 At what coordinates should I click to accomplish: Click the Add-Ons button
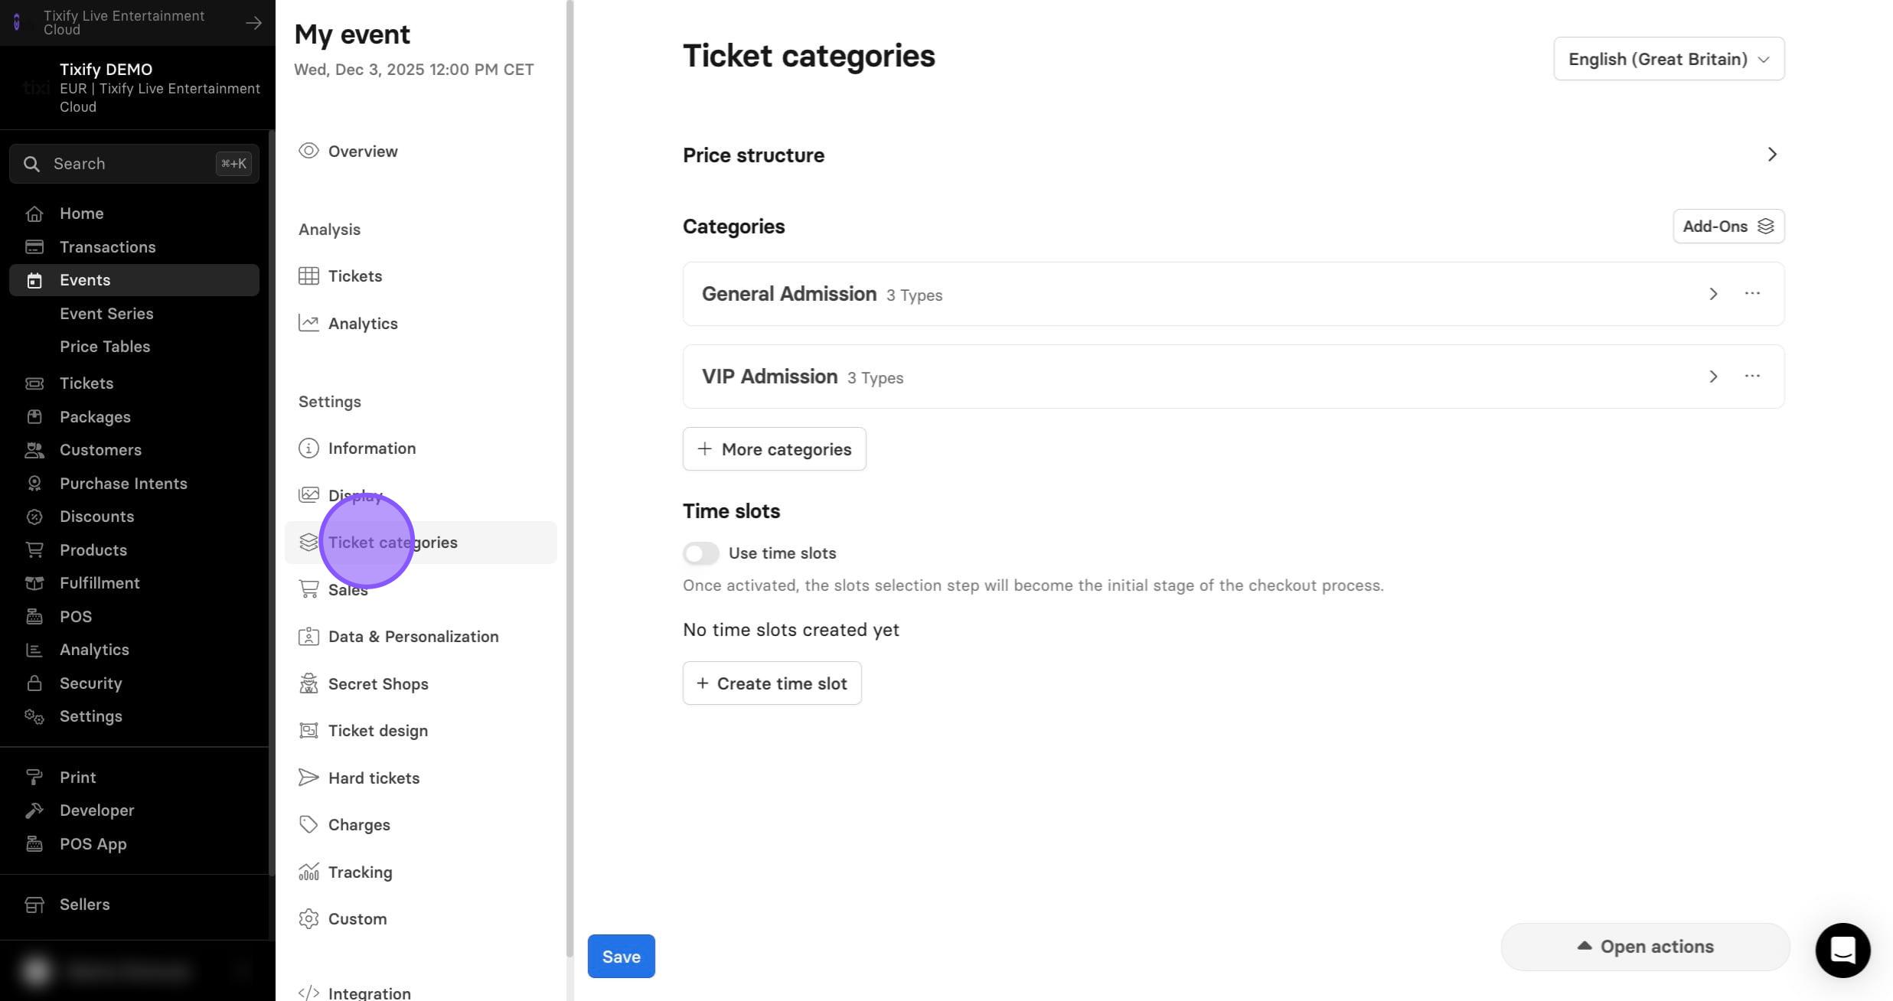(1728, 227)
